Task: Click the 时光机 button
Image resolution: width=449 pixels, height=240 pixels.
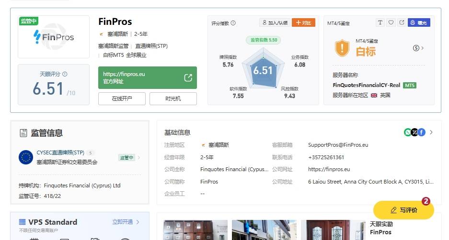Action: coord(173,98)
